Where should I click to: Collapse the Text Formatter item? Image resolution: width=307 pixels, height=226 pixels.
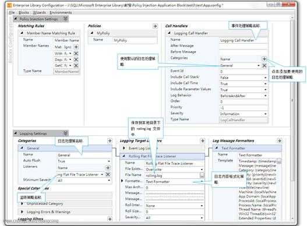(216, 148)
